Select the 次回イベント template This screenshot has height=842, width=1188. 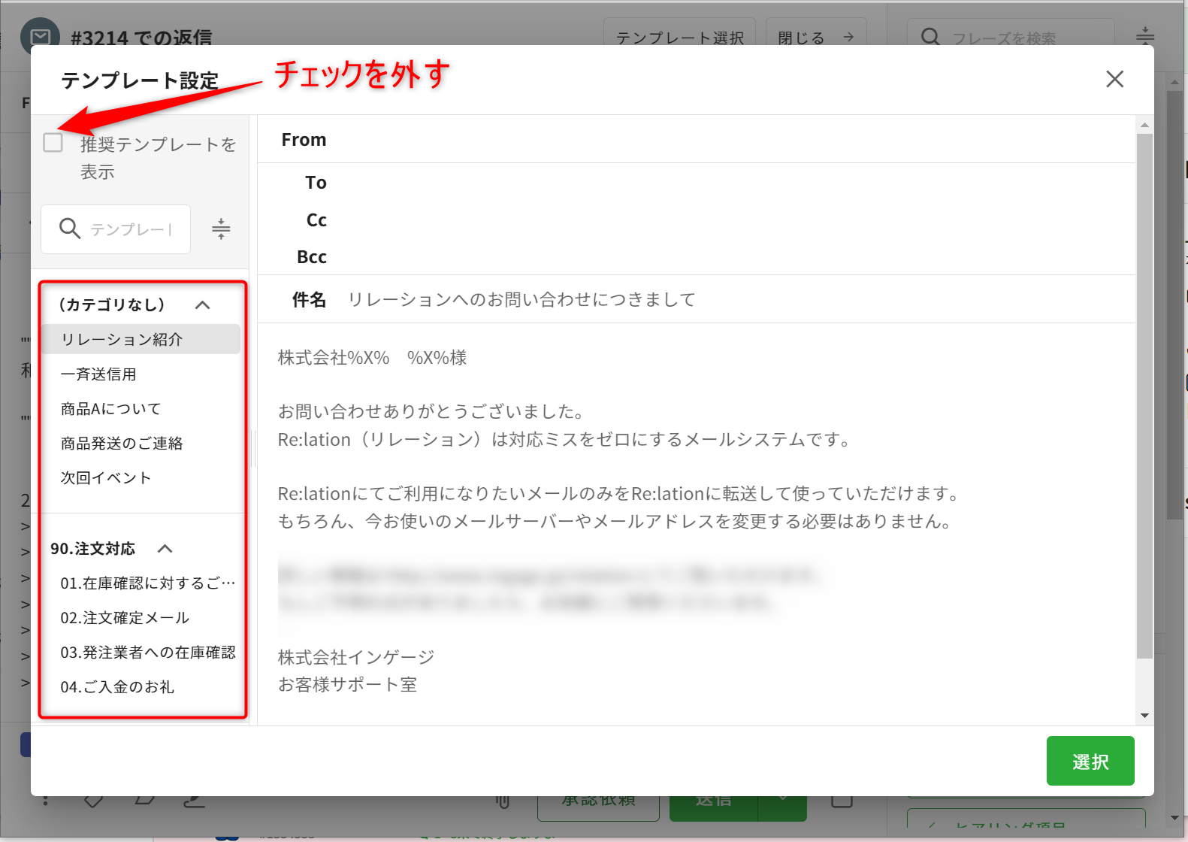[x=106, y=477]
